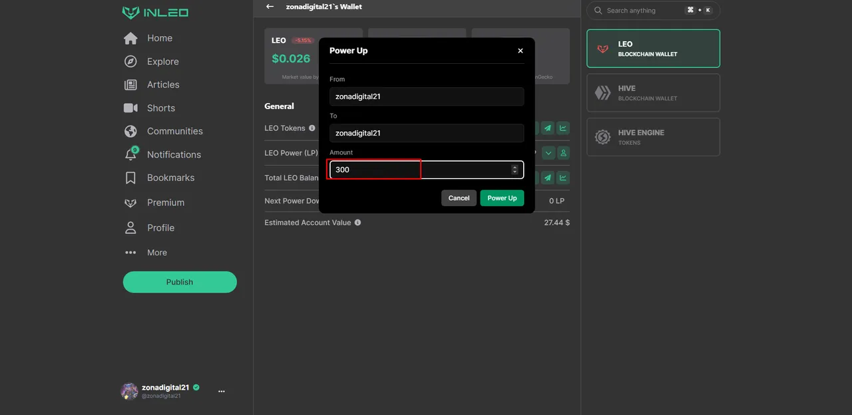
Task: Go to Home in the sidebar
Action: pyautogui.click(x=160, y=39)
